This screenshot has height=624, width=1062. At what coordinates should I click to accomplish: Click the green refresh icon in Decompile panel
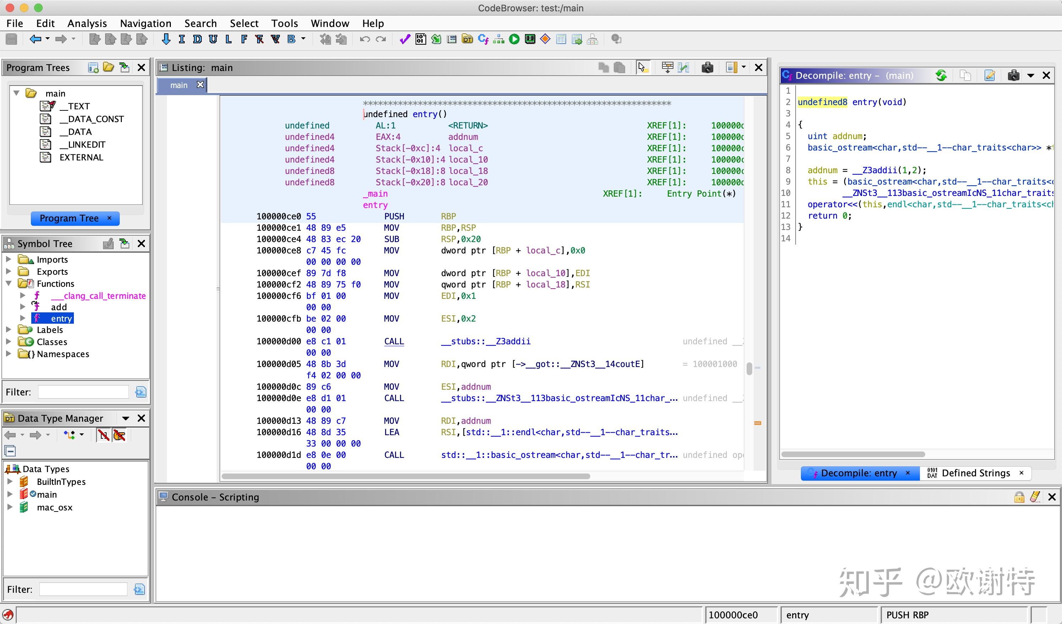[x=941, y=75]
